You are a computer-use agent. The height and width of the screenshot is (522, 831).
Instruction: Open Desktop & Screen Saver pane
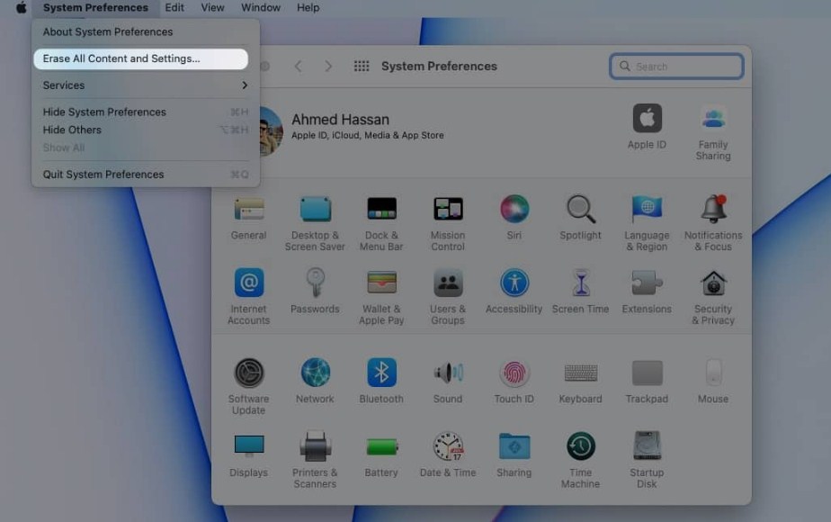coord(315,223)
